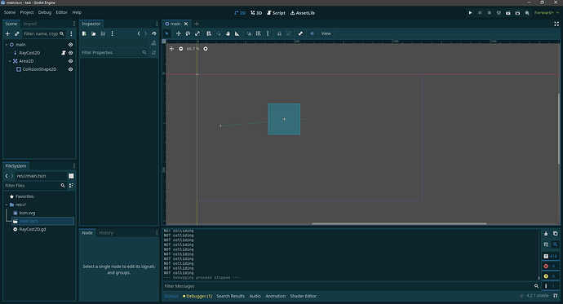Viewport: 563px width, 304px height.
Task: Toggle Grid Snap
Action: click(x=258, y=33)
